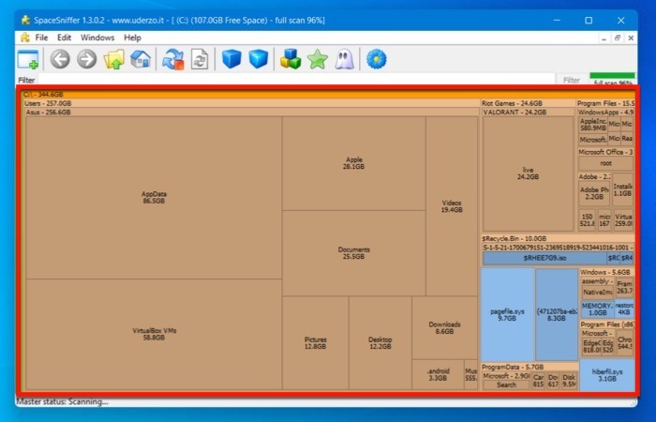The height and width of the screenshot is (422, 656).
Task: Click the refresh page icon
Action: (x=200, y=59)
